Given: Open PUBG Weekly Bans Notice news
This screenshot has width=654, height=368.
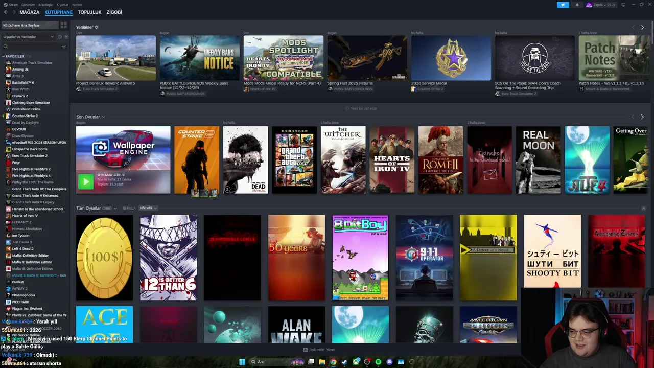Looking at the screenshot, I should pyautogui.click(x=200, y=58).
